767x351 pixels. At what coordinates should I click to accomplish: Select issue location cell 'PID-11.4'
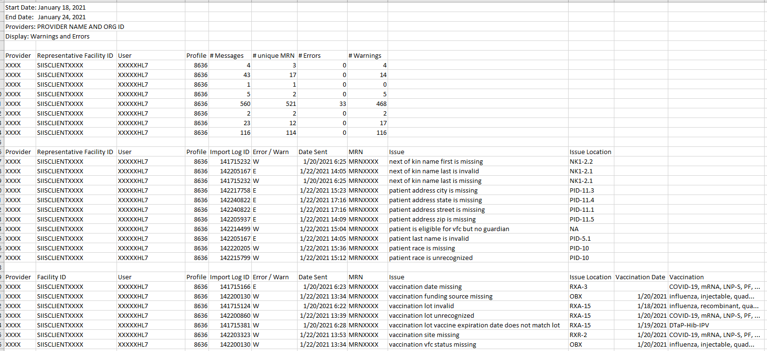coord(591,200)
